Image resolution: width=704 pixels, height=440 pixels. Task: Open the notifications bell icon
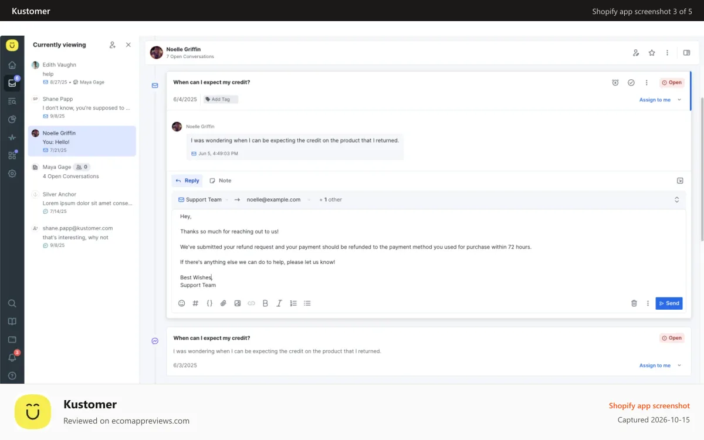[x=12, y=357]
